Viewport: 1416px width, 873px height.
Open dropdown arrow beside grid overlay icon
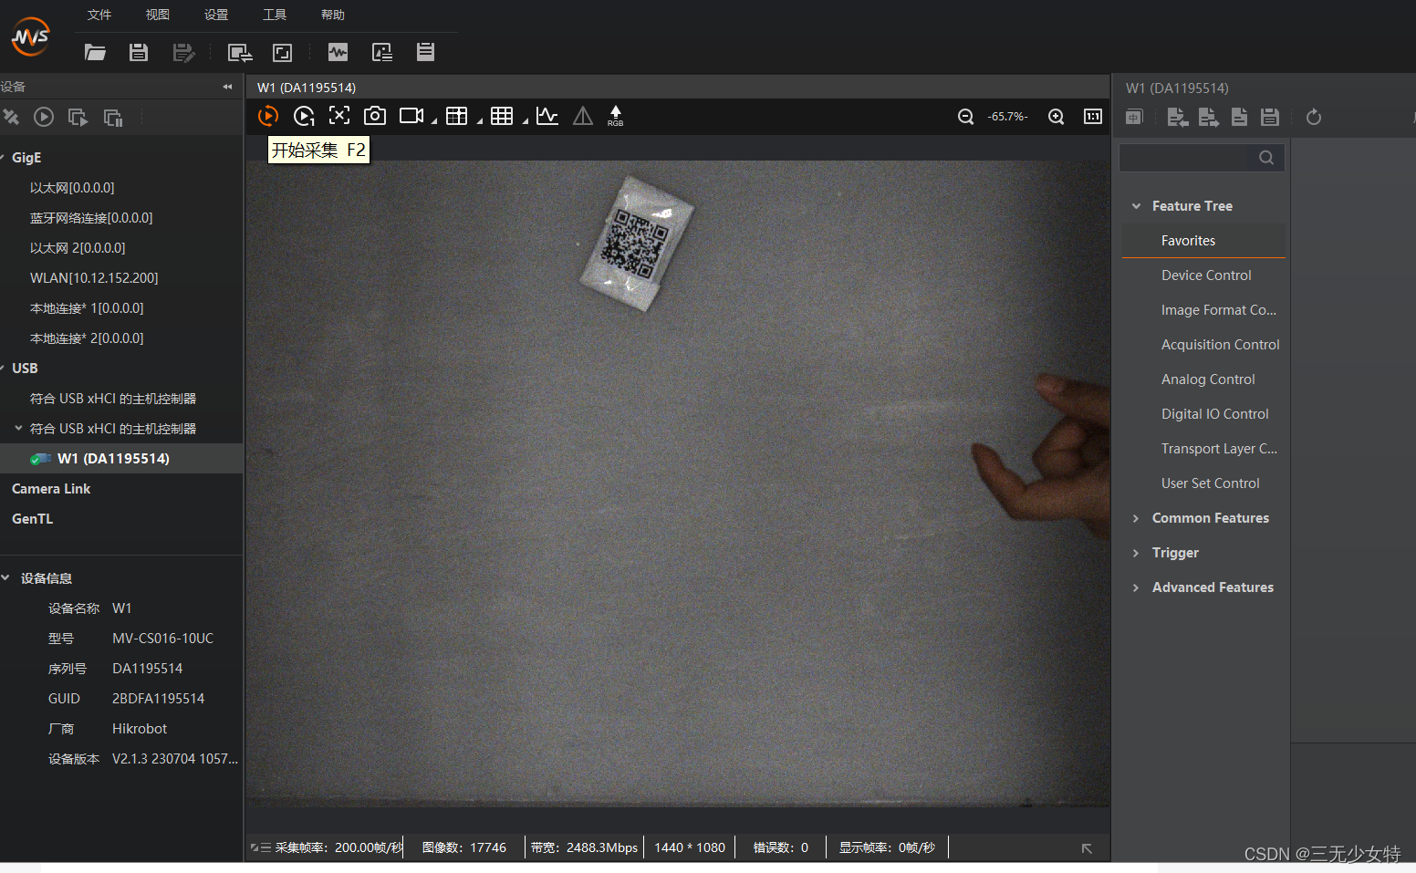(x=526, y=120)
